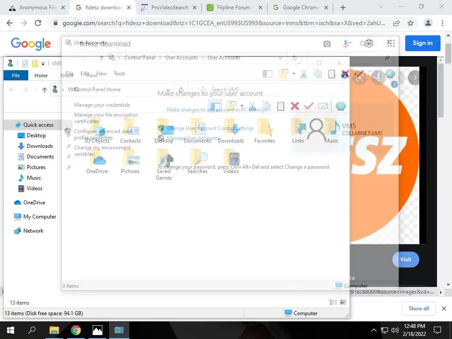Viewport: 452px width, 339px height.
Task: Click the Chrome address bar URL
Action: 224,23
